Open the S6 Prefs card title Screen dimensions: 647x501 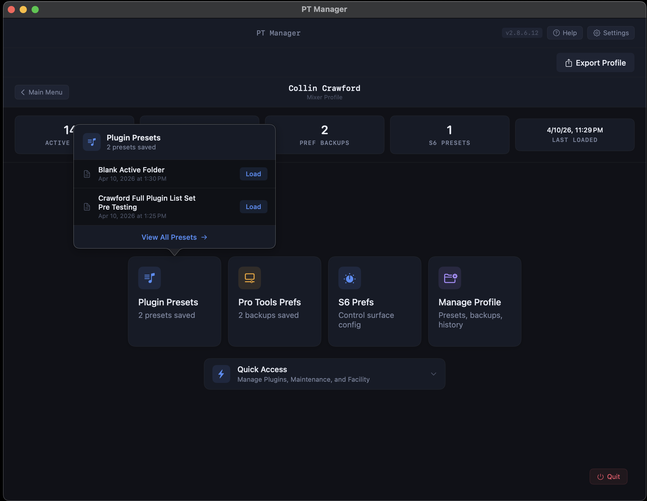pos(356,302)
